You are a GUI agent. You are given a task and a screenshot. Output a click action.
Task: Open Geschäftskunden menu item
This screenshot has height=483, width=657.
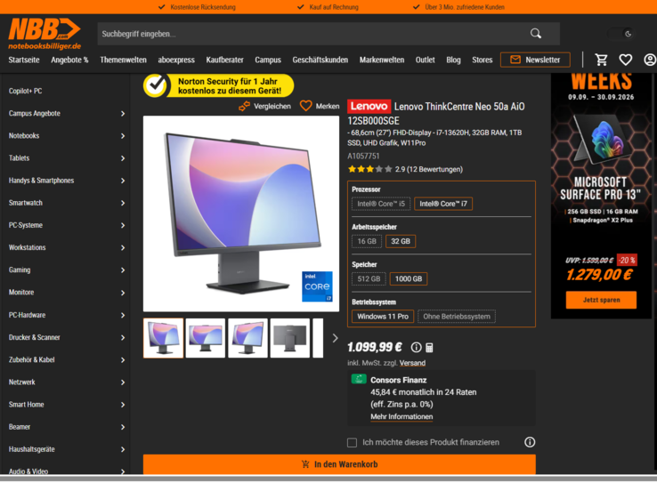pos(320,60)
